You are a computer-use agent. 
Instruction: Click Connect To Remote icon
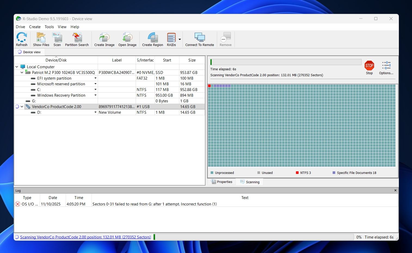point(199,39)
